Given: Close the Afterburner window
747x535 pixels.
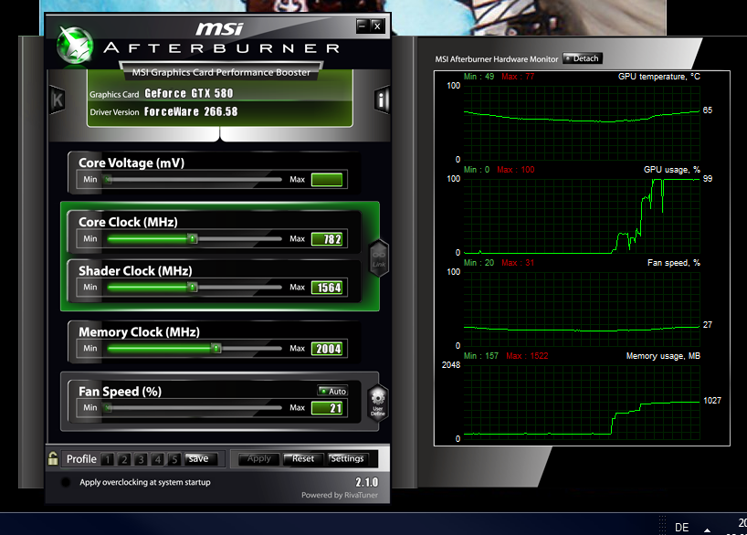Looking at the screenshot, I should point(377,26).
